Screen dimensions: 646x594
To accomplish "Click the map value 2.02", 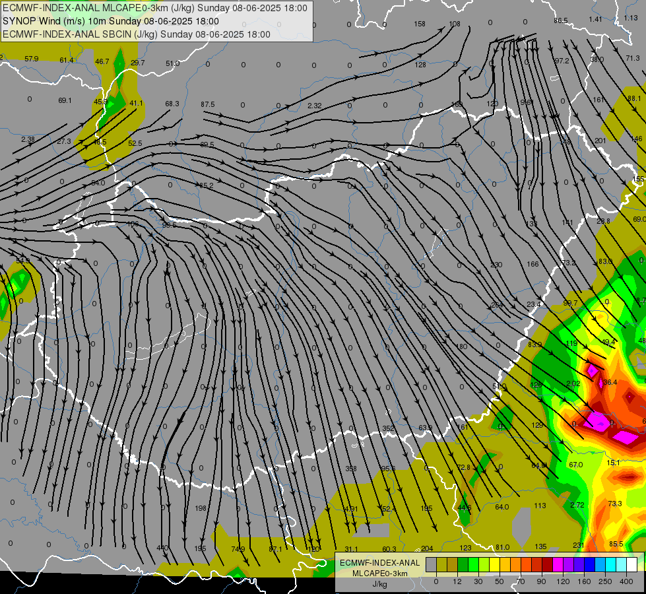I will [573, 383].
